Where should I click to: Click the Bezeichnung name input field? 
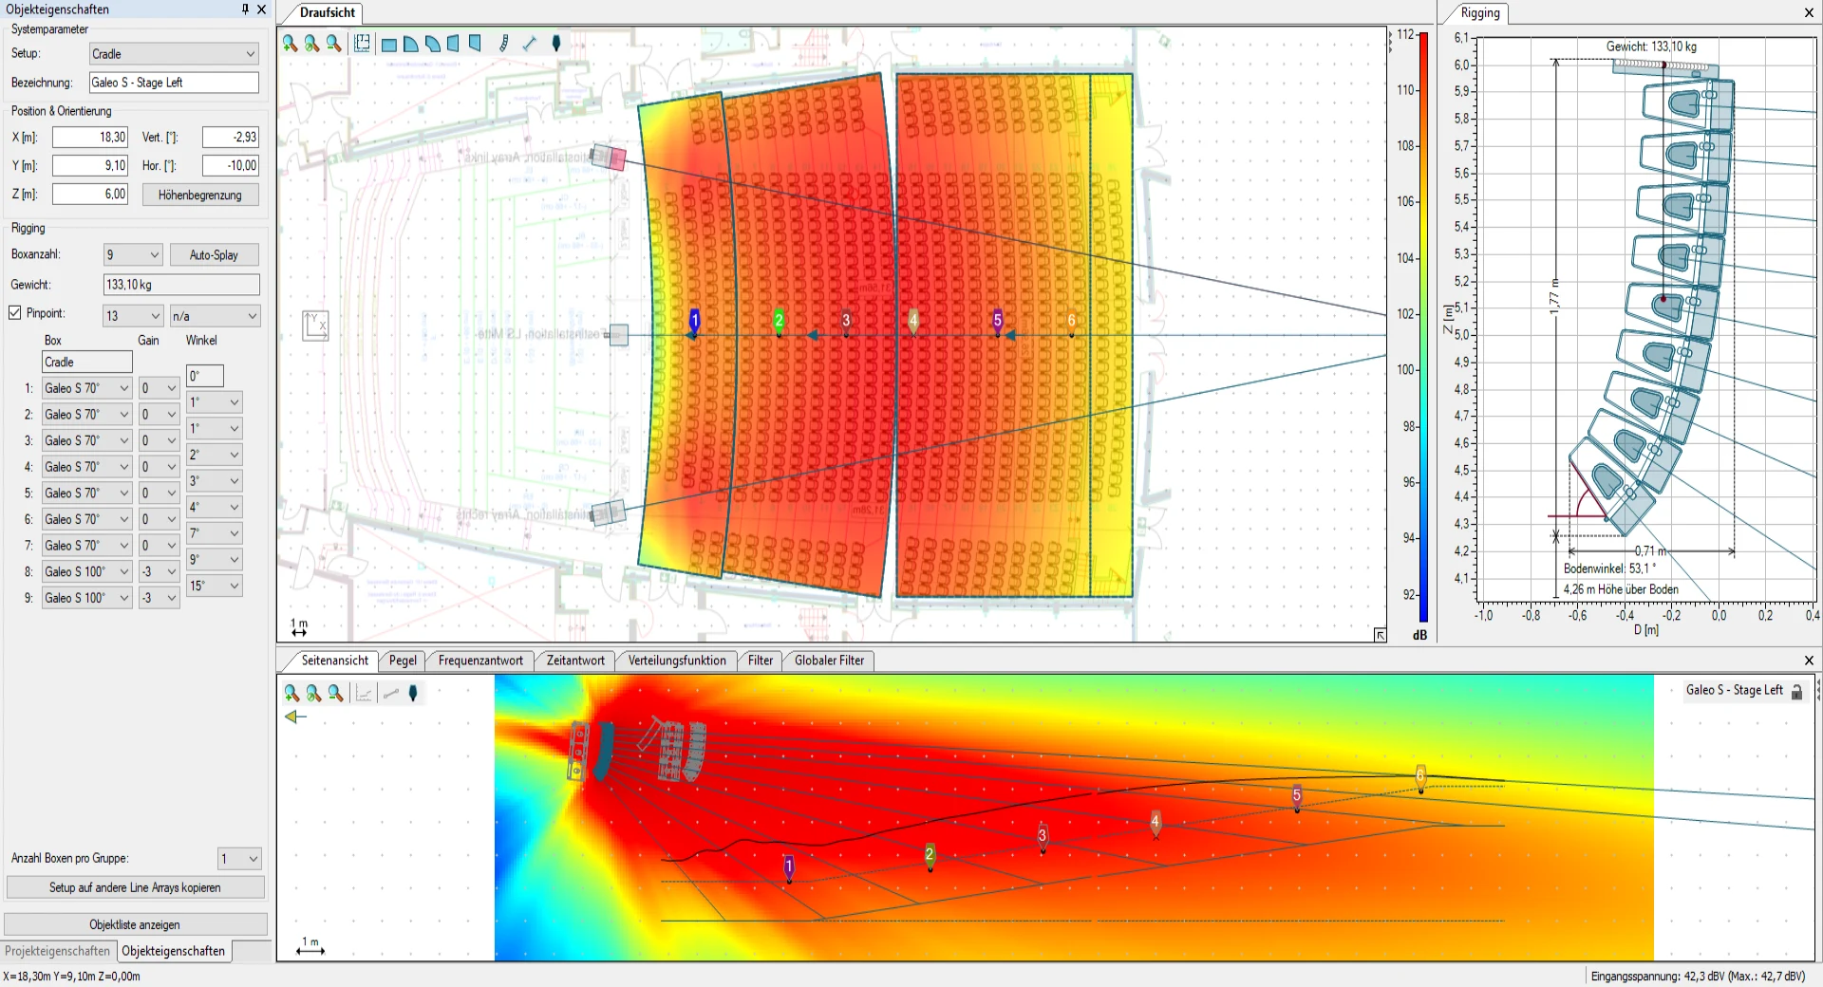pyautogui.click(x=174, y=83)
